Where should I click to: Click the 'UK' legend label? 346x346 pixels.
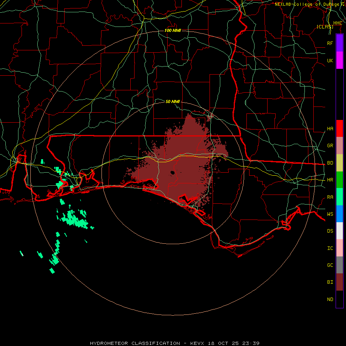coord(330,60)
